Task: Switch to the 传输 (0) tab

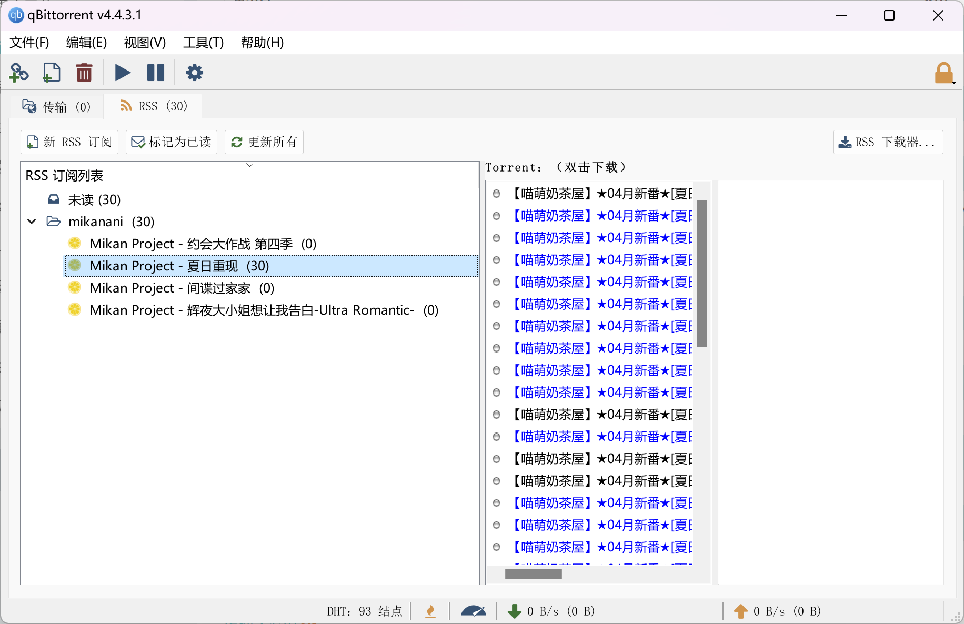Action: (57, 107)
